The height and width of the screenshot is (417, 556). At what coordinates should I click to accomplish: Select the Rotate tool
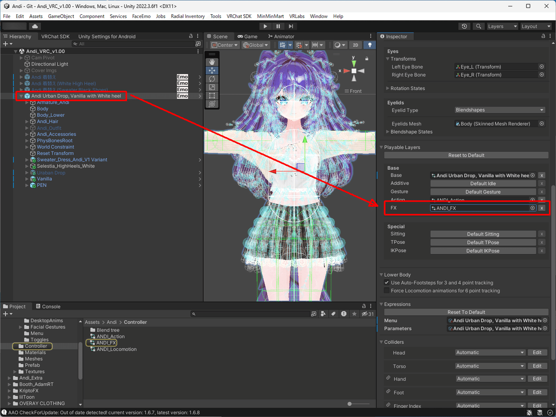(212, 79)
